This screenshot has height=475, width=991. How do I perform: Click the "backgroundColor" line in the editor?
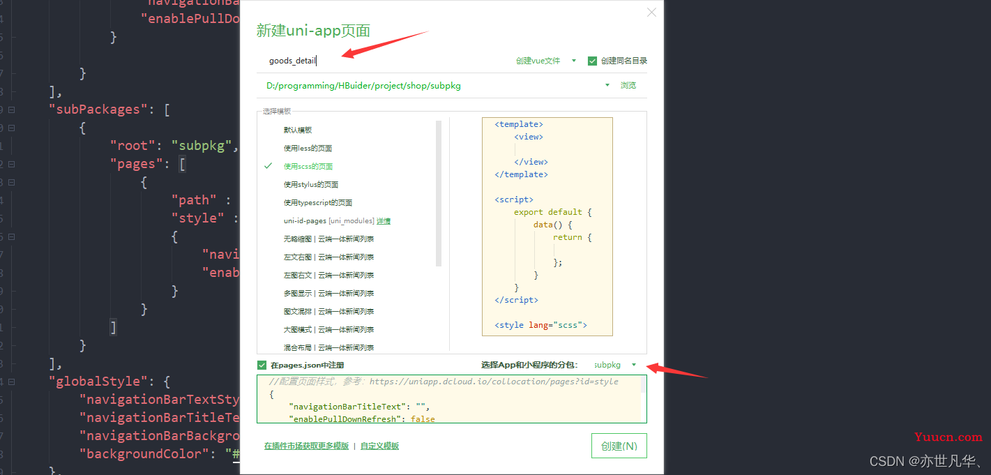click(x=160, y=454)
